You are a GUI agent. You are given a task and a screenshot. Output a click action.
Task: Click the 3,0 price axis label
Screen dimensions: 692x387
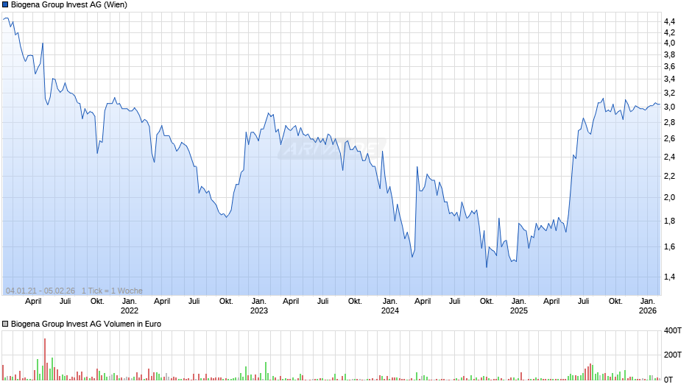pyautogui.click(x=669, y=107)
